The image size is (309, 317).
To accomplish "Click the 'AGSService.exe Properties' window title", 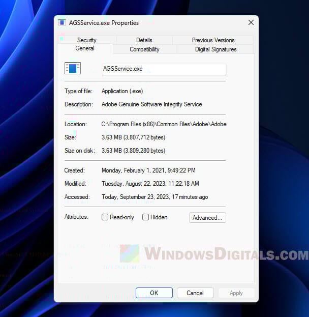I will tap(104, 23).
